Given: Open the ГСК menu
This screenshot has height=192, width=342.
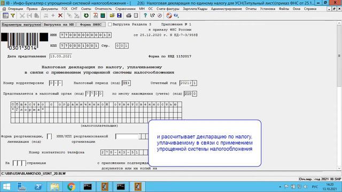Looking at the screenshot, I should tap(64, 9).
